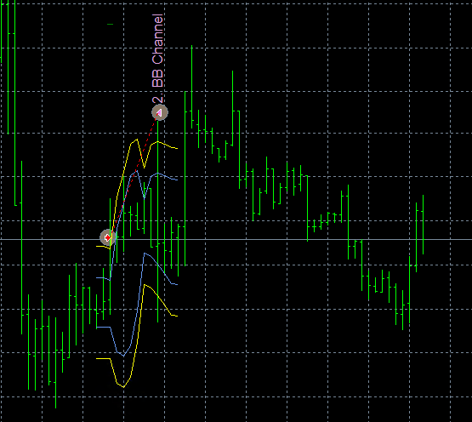Click the red dotted line connecting the two markers
This screenshot has width=472, height=422.
134,175
